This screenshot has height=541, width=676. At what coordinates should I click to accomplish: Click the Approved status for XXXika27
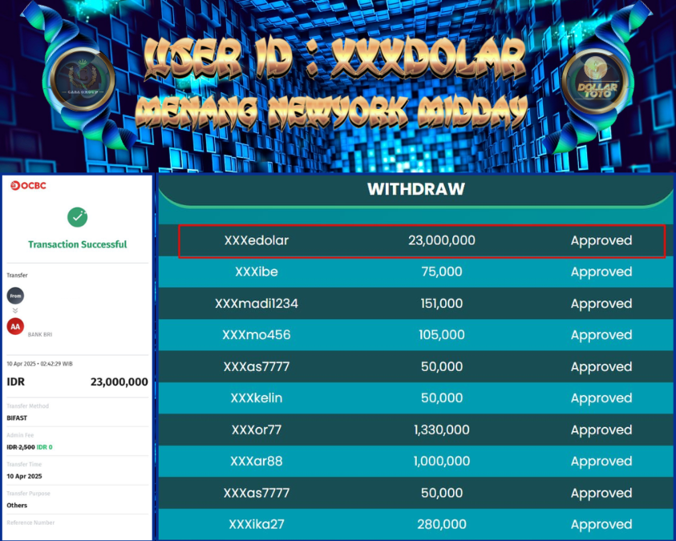601,525
